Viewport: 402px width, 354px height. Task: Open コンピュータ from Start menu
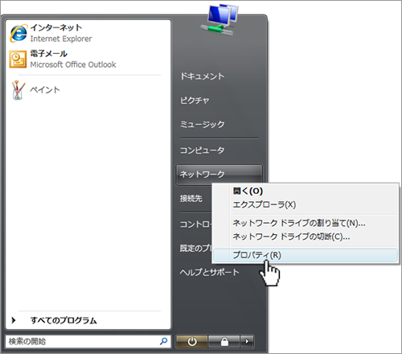pyautogui.click(x=203, y=150)
